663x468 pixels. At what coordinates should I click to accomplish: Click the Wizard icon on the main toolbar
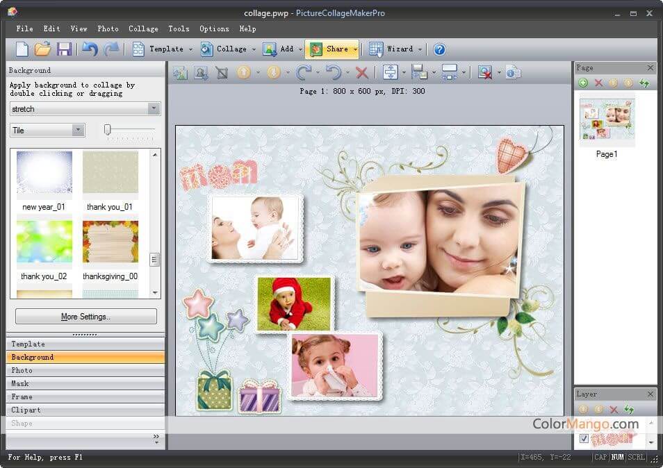(376, 49)
